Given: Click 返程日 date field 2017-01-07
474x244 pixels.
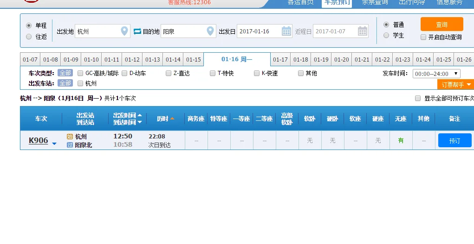Looking at the screenshot, I should 341,31.
